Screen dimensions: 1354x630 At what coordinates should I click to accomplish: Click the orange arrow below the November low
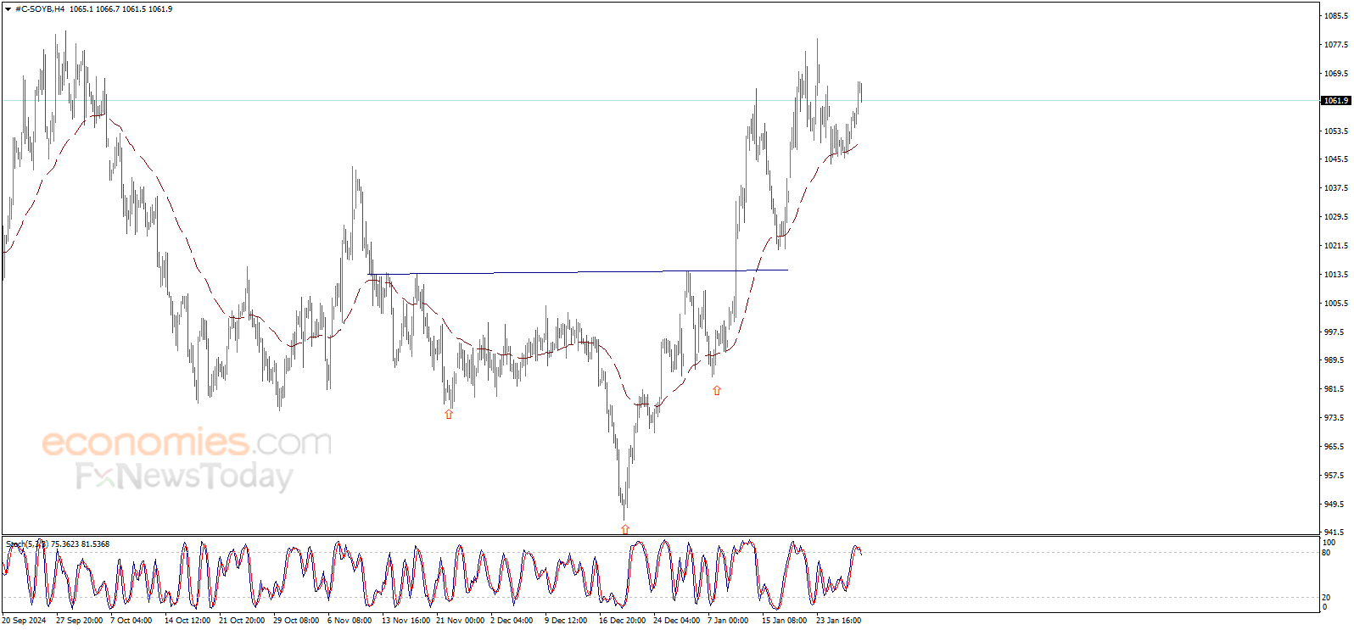(449, 414)
